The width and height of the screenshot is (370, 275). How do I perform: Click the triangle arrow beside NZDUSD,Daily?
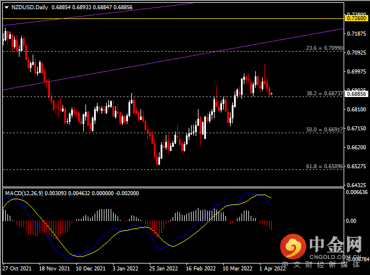7,6
